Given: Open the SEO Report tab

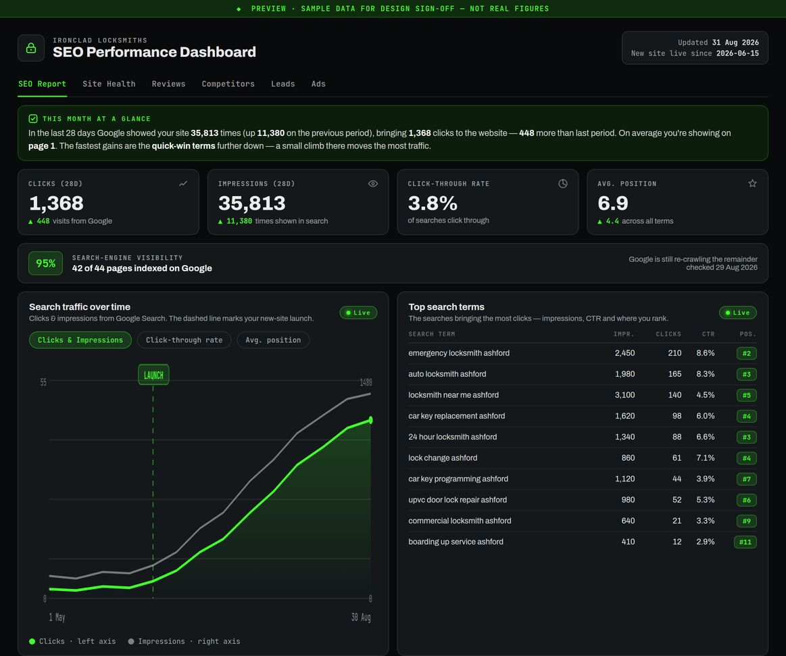Looking at the screenshot, I should pos(42,84).
